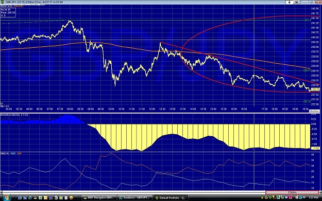Activate the crosshair cursor tool
The height and width of the screenshot is (201, 322).
pos(290,2)
